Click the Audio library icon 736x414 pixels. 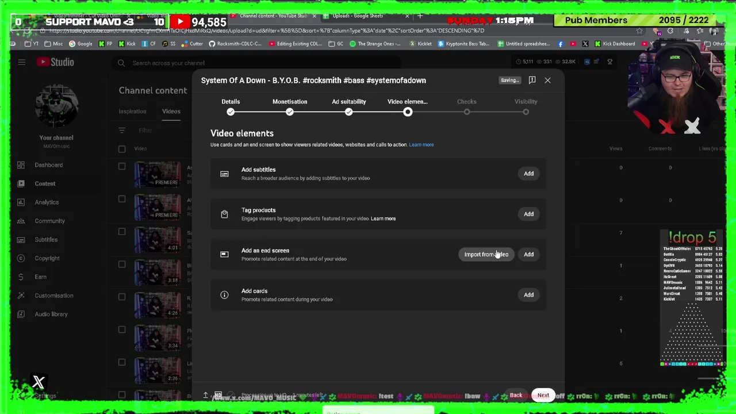[21, 314]
